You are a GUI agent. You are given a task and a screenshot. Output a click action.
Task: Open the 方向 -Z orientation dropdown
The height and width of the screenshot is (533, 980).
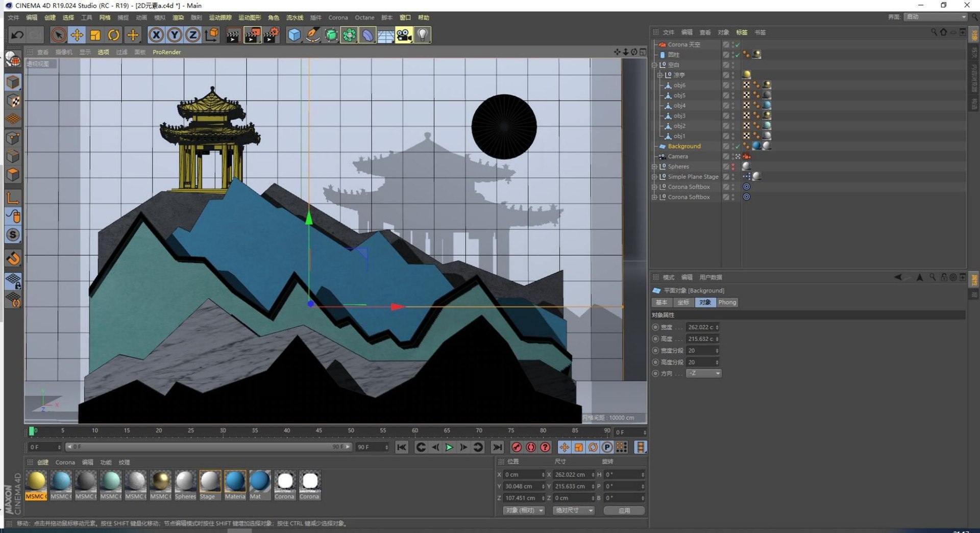(703, 373)
